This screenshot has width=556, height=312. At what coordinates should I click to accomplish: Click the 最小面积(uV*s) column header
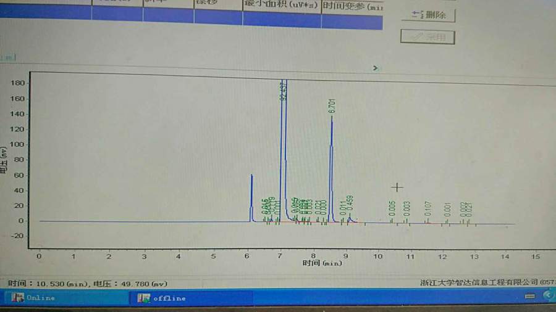coord(282,4)
